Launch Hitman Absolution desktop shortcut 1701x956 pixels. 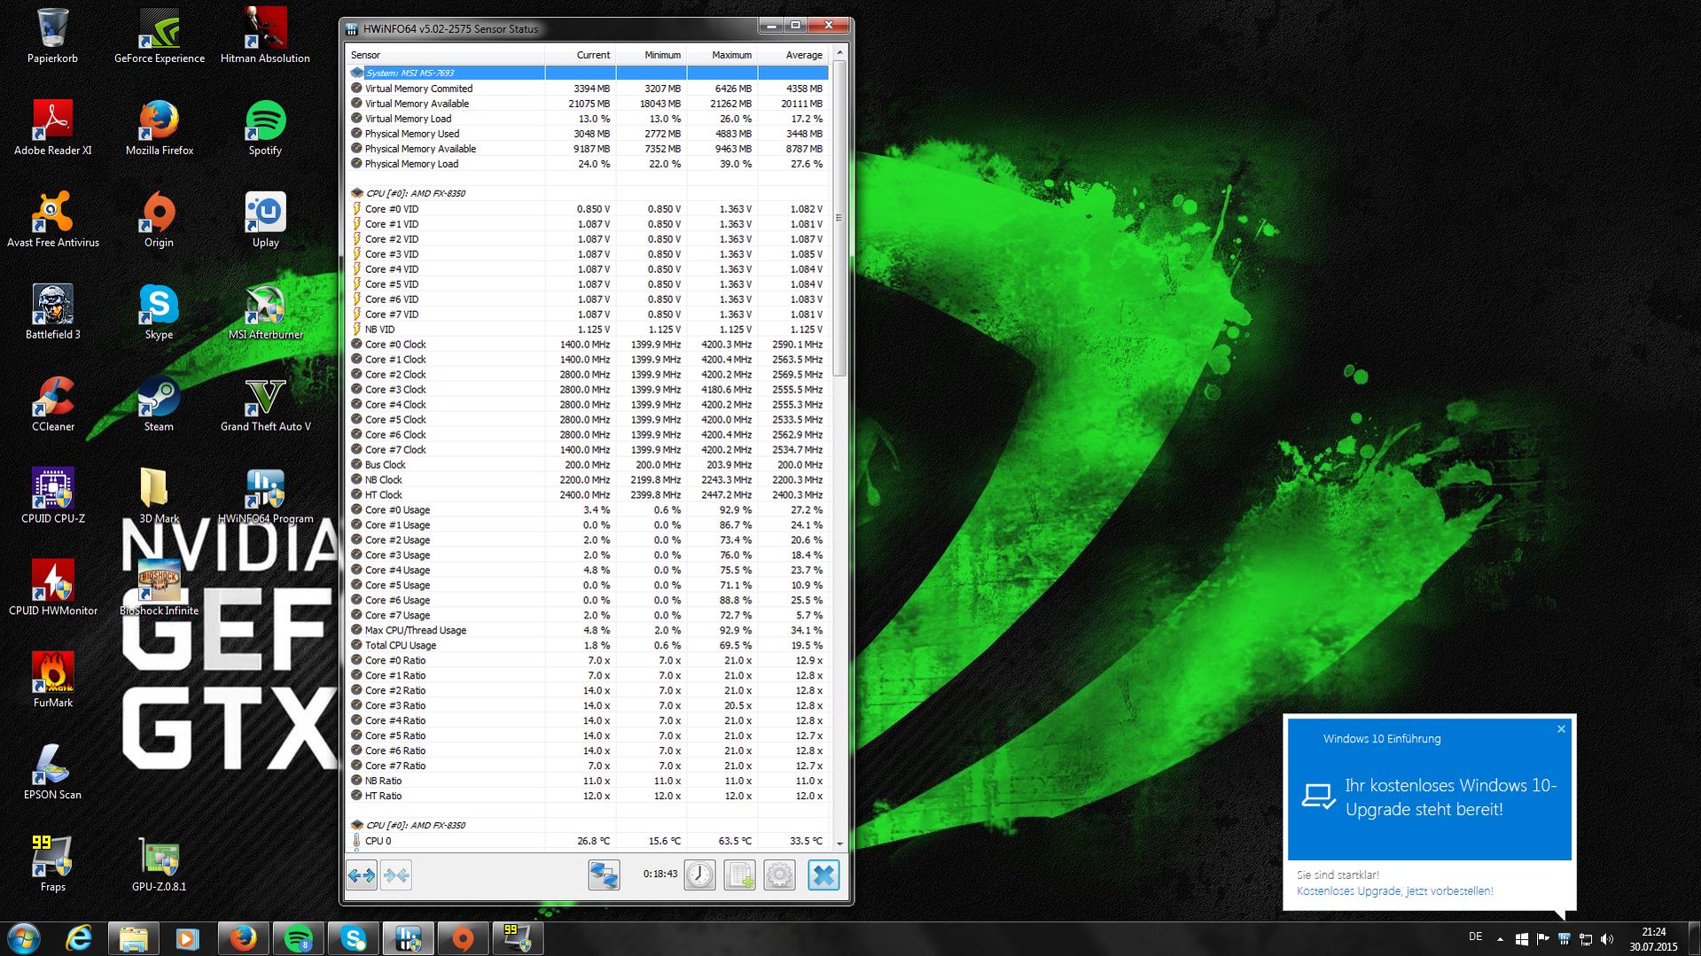tap(265, 36)
